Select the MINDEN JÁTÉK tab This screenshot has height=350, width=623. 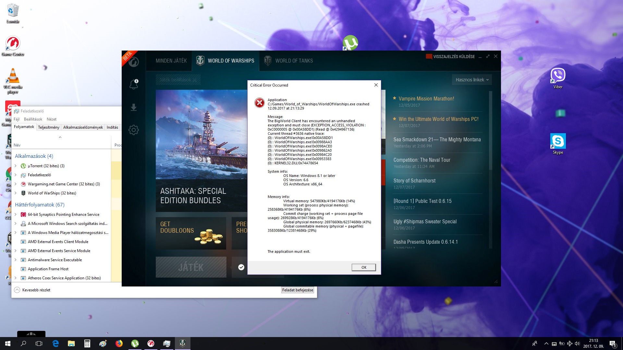[x=171, y=61]
